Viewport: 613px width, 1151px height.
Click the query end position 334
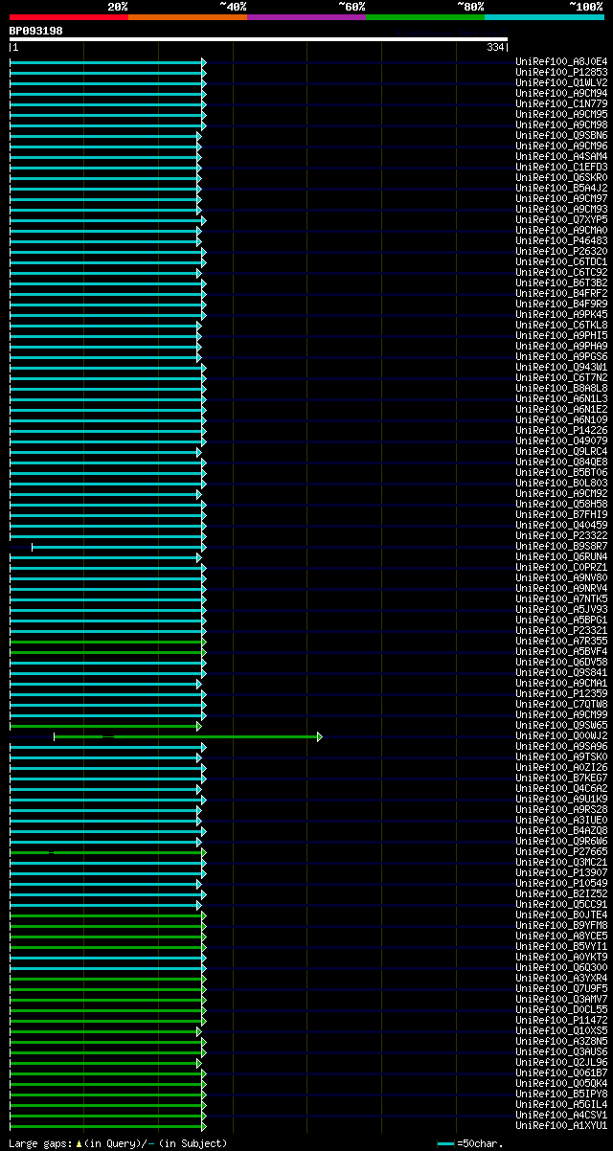click(x=495, y=47)
